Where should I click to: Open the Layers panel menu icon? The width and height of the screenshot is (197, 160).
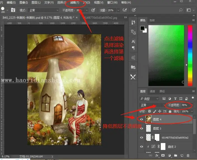(193, 91)
